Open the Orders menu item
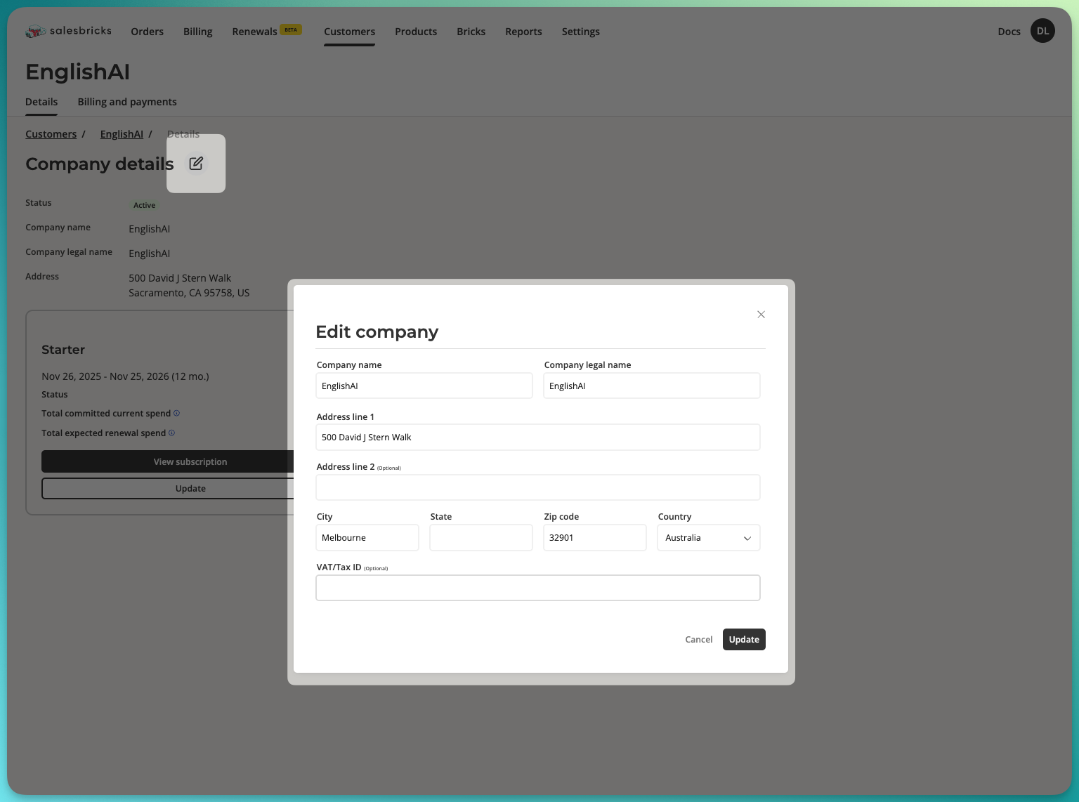This screenshot has width=1079, height=802. click(147, 32)
